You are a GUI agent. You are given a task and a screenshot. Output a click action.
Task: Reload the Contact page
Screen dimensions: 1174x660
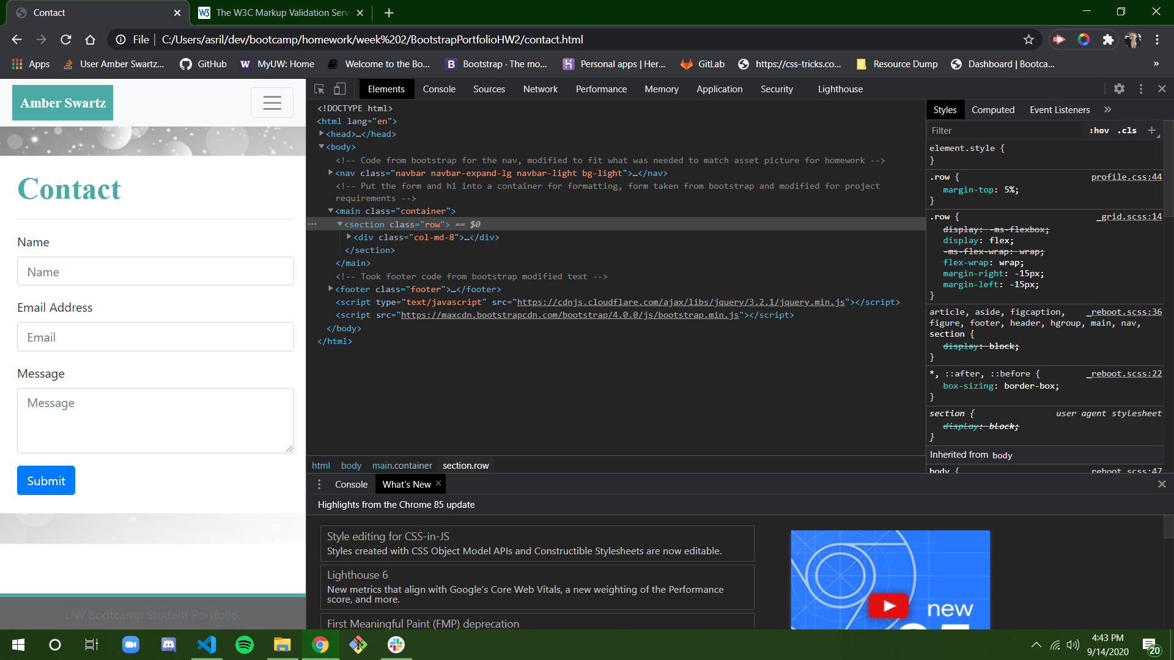[66, 40]
